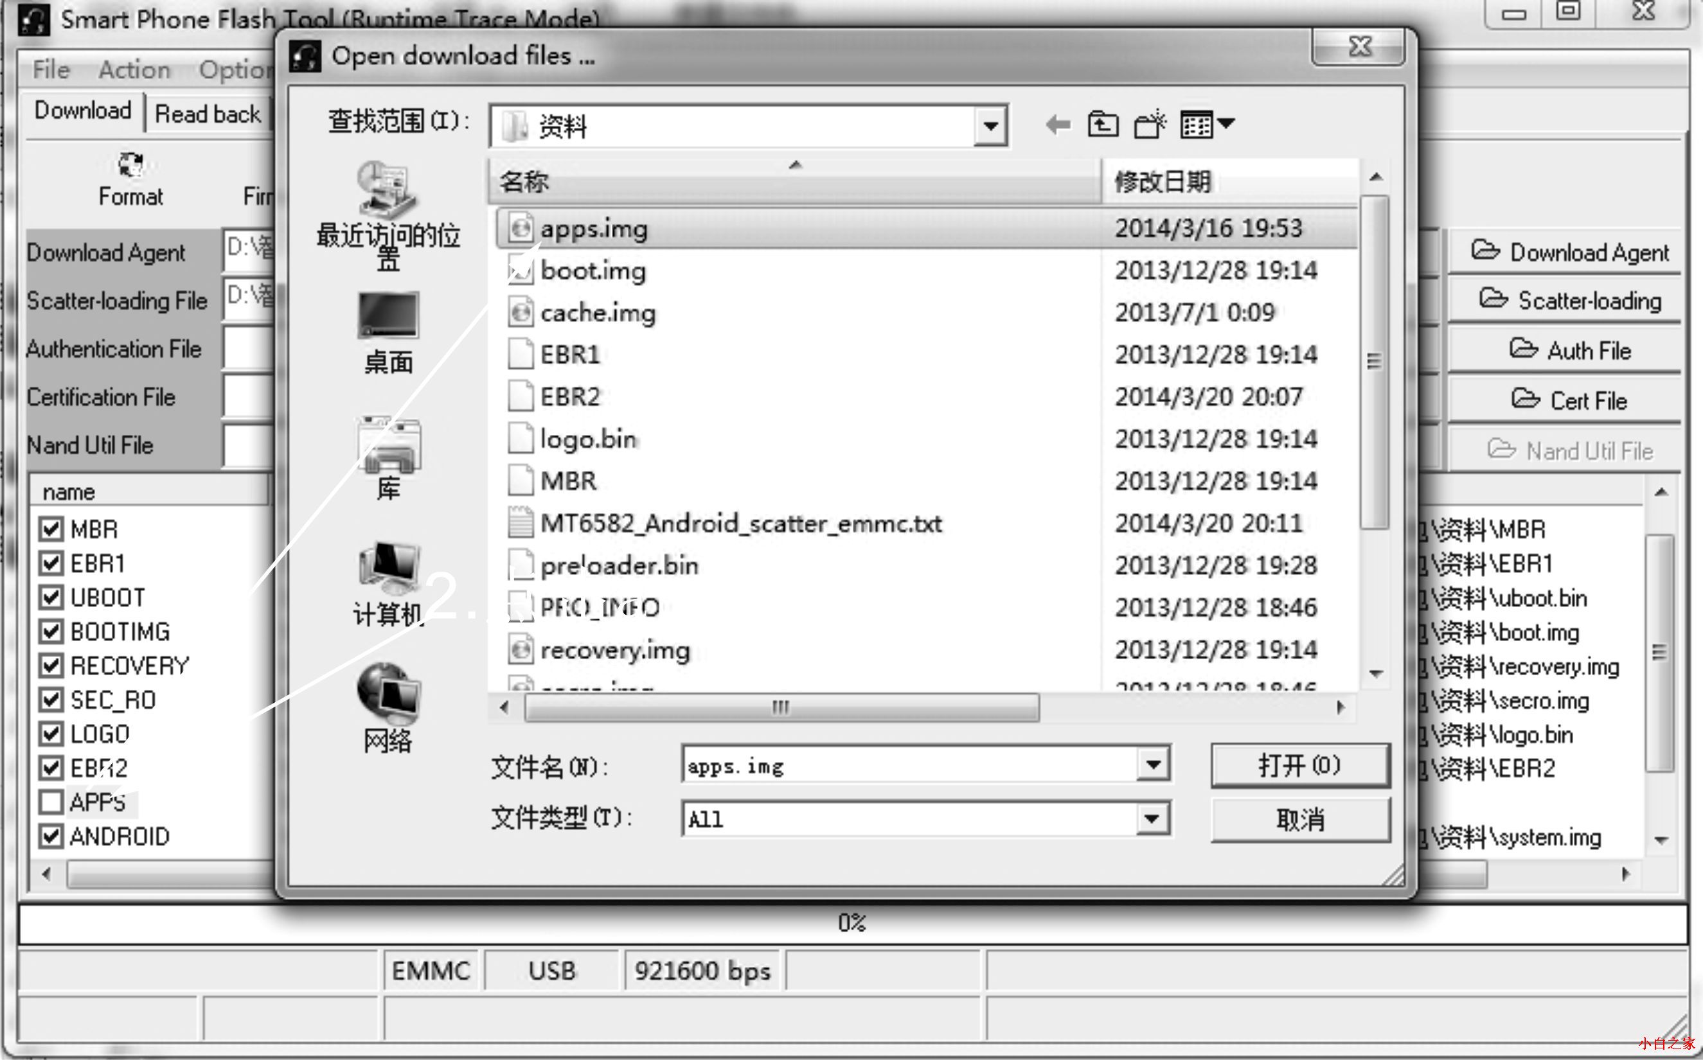Screen dimensions: 1703x1060
Task: Sort by the 修改日期 date column header
Action: [x=1231, y=182]
